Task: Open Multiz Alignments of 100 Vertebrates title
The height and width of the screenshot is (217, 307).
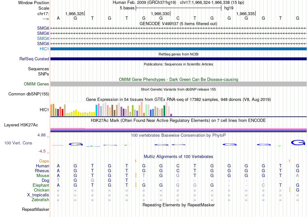Action: click(178, 156)
